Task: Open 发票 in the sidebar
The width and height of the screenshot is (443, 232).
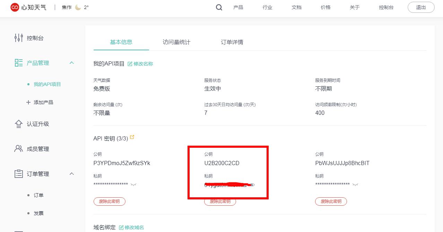Action: point(38,213)
